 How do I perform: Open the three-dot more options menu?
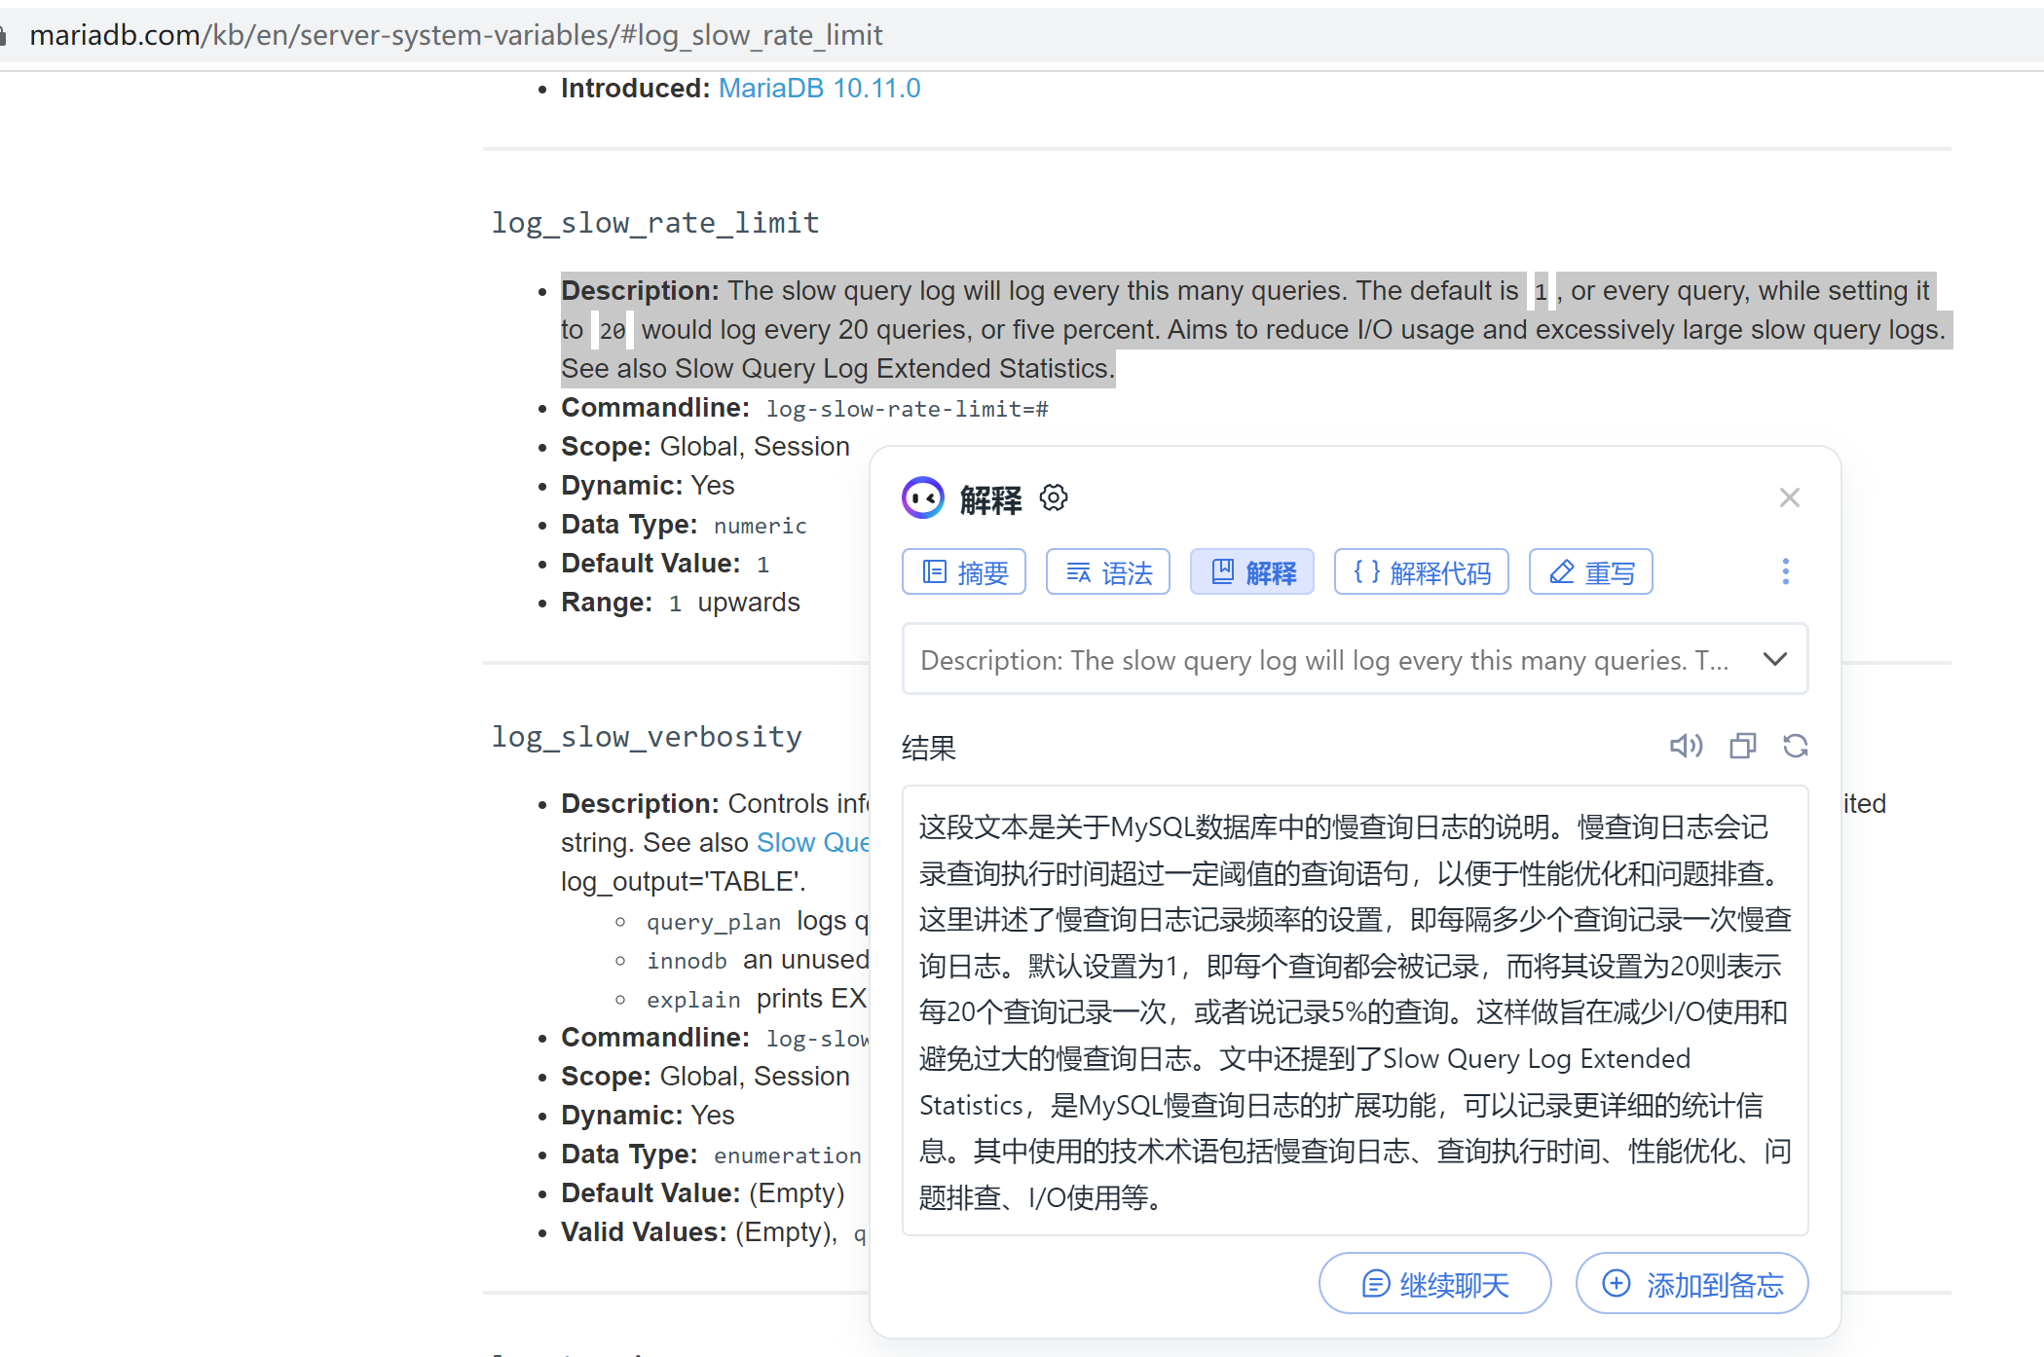tap(1785, 571)
